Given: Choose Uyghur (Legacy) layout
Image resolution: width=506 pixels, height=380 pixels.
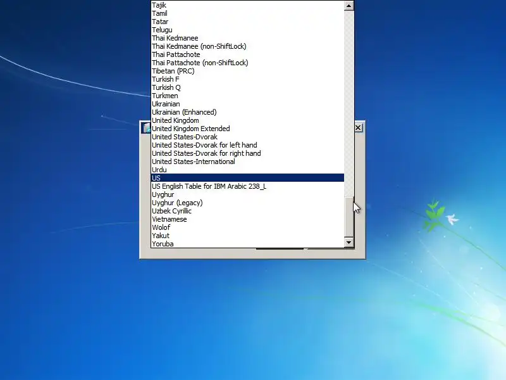Looking at the screenshot, I should pos(247,203).
